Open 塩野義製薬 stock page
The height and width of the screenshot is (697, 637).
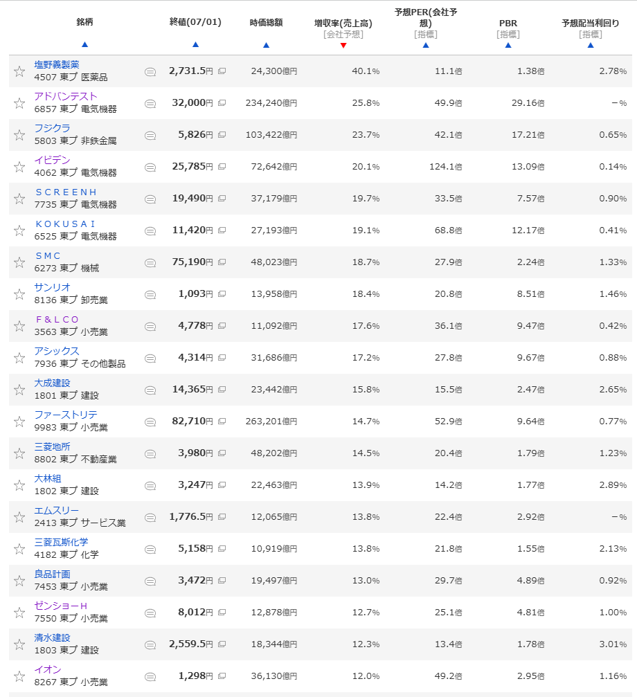pyautogui.click(x=57, y=64)
